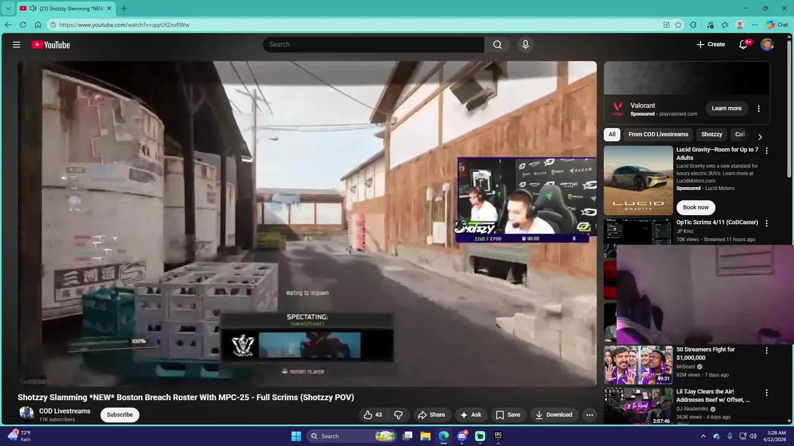Open options for the 50 Streamers video
794x446 pixels.
[767, 351]
